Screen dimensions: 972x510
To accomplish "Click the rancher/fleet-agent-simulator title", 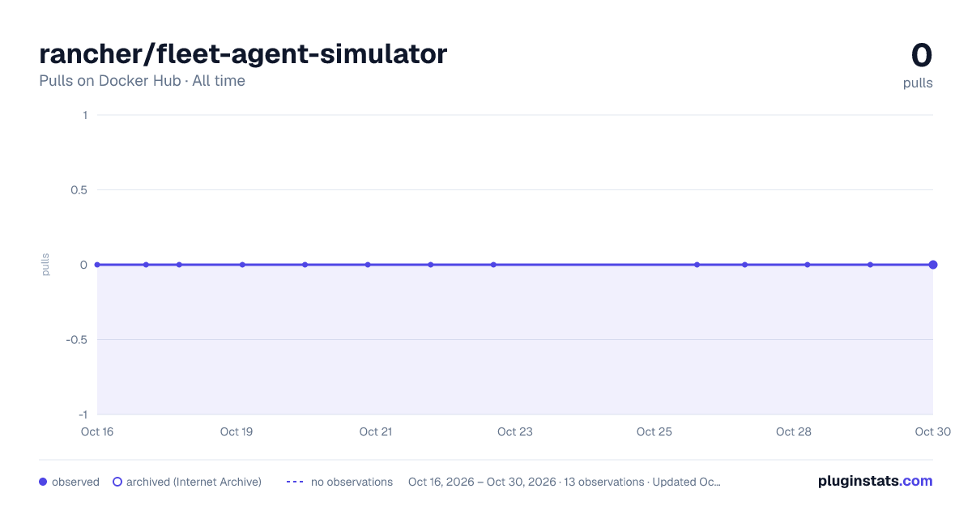I will click(x=243, y=54).
